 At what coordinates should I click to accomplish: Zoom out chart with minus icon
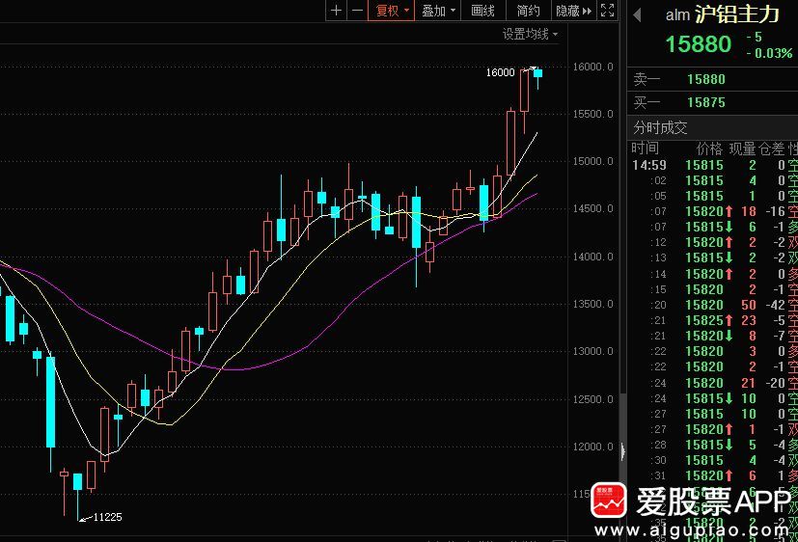tap(357, 11)
